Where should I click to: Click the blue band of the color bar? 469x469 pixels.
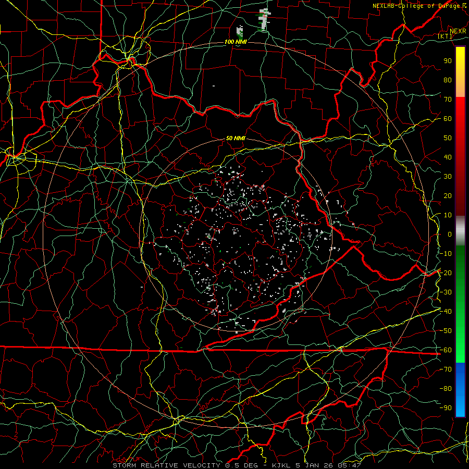(460, 390)
